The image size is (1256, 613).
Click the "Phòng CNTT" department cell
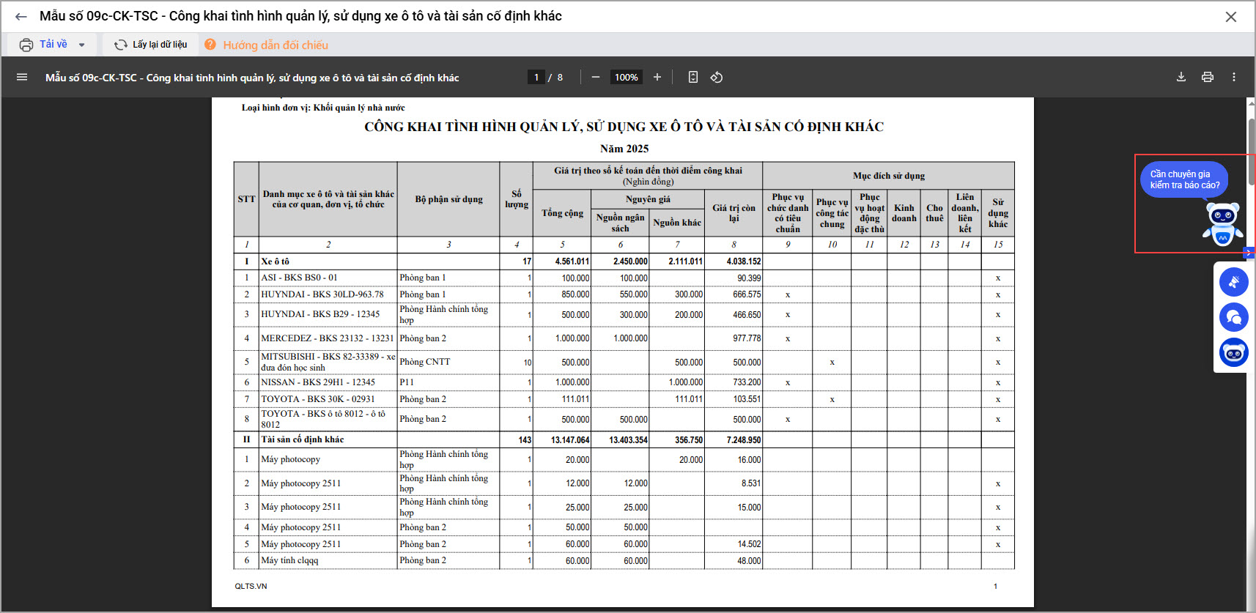click(x=448, y=362)
